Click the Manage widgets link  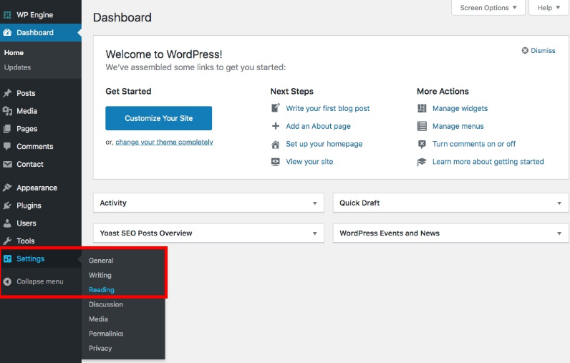(460, 108)
